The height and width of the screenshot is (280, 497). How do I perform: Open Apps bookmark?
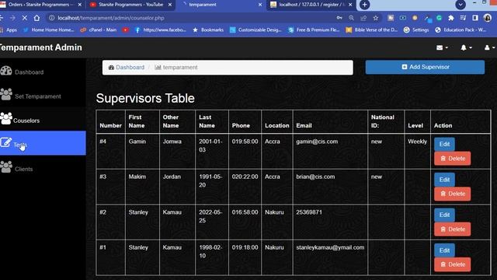pyautogui.click(x=9, y=30)
